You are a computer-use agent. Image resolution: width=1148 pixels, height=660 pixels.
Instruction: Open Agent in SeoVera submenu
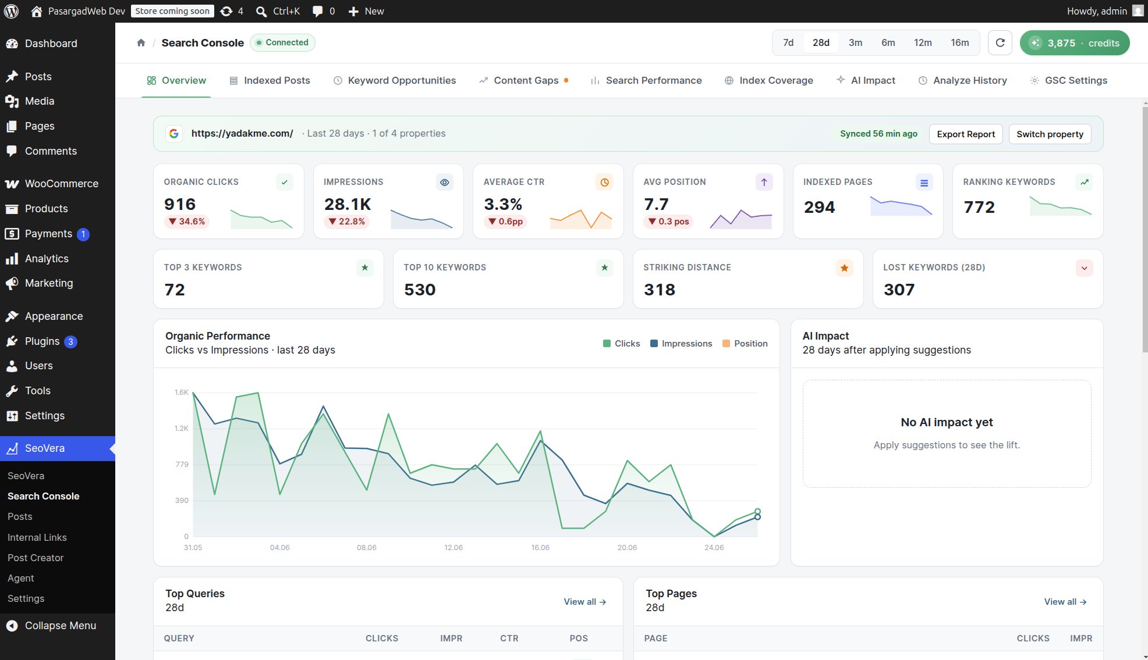21,578
